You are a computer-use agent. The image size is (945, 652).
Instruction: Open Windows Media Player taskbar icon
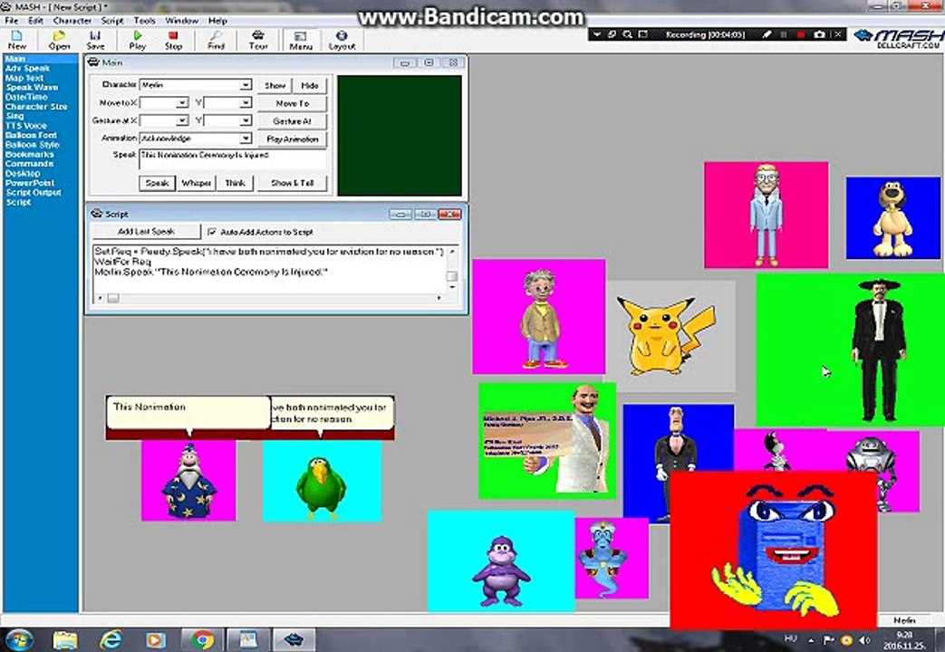tap(156, 639)
